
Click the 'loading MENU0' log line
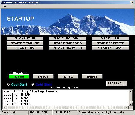point(16,94)
